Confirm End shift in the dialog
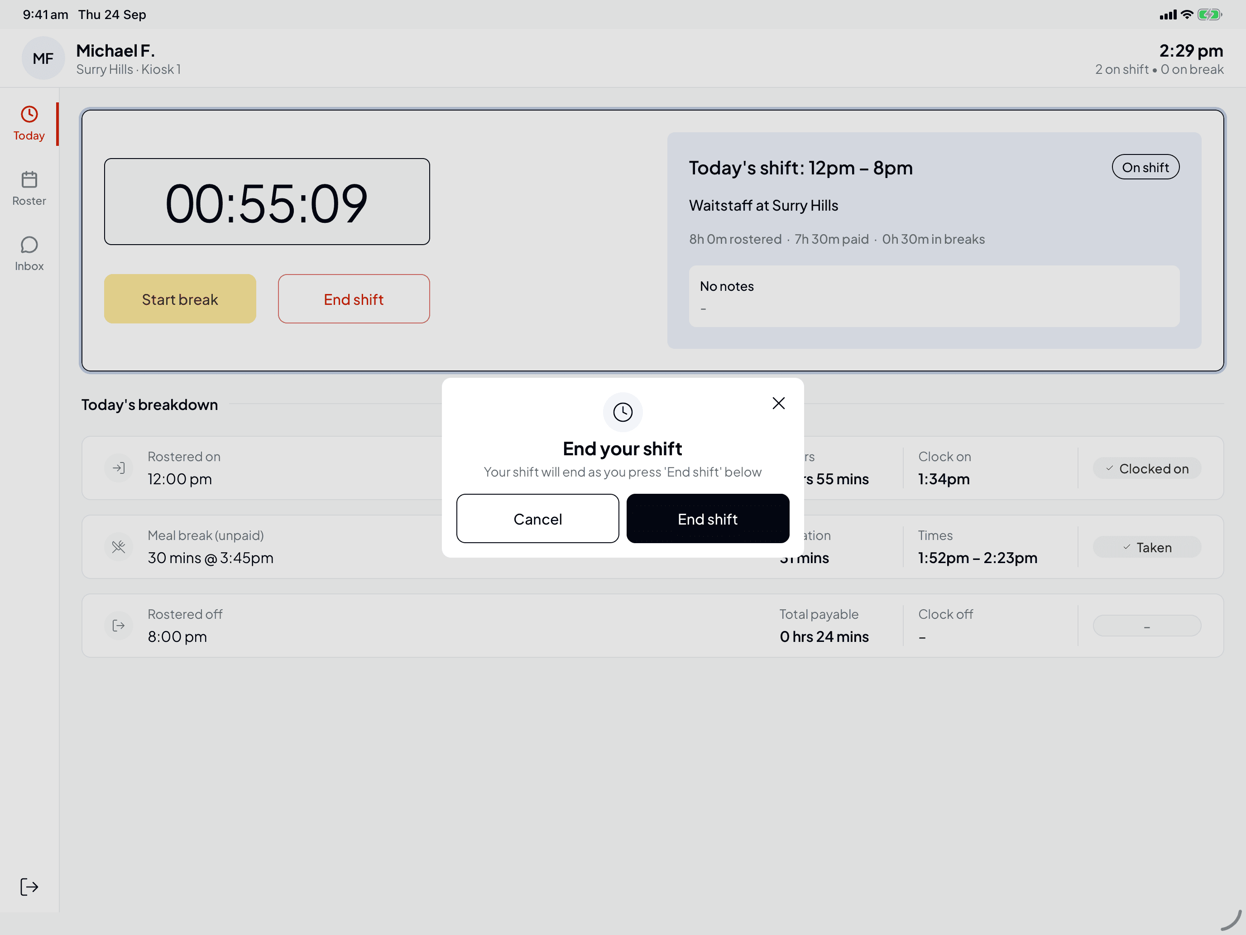 [x=708, y=519]
